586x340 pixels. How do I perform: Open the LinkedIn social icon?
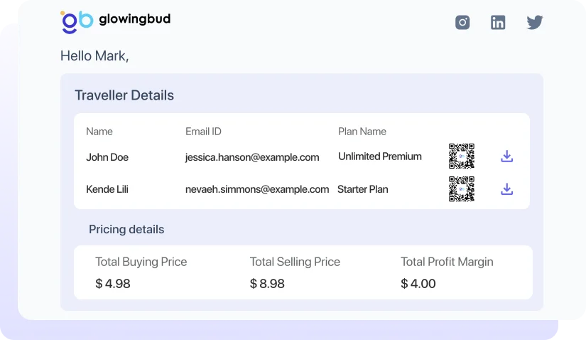(x=498, y=22)
